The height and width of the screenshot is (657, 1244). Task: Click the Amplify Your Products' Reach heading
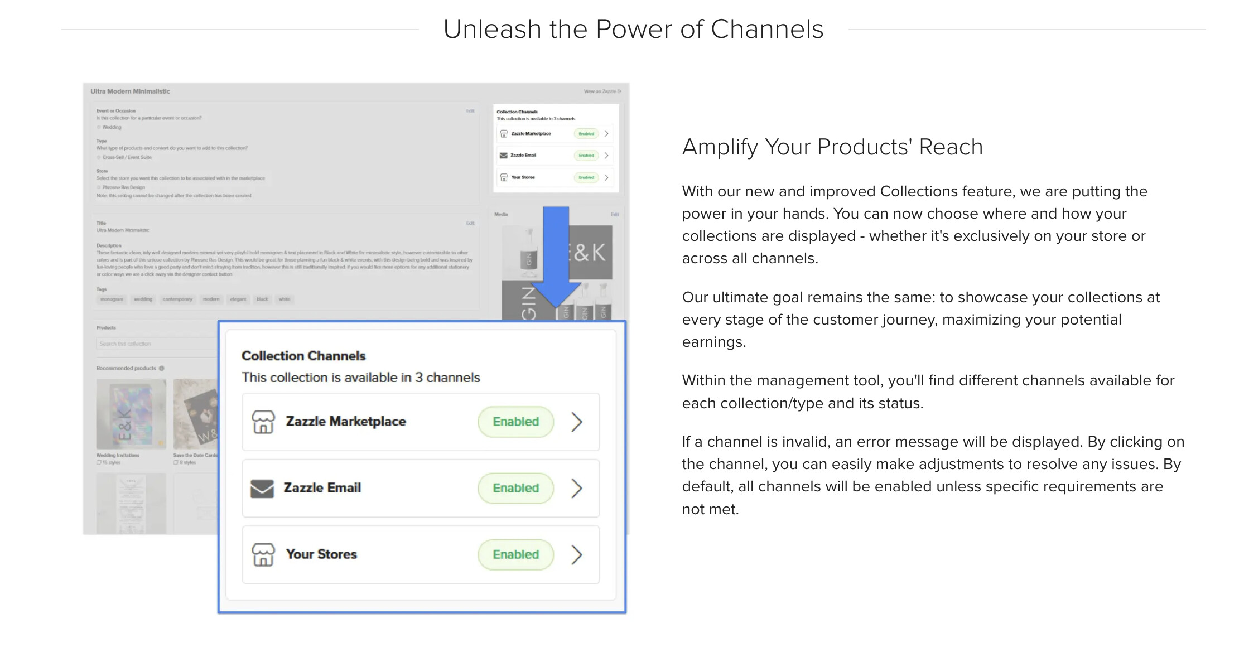coord(832,147)
